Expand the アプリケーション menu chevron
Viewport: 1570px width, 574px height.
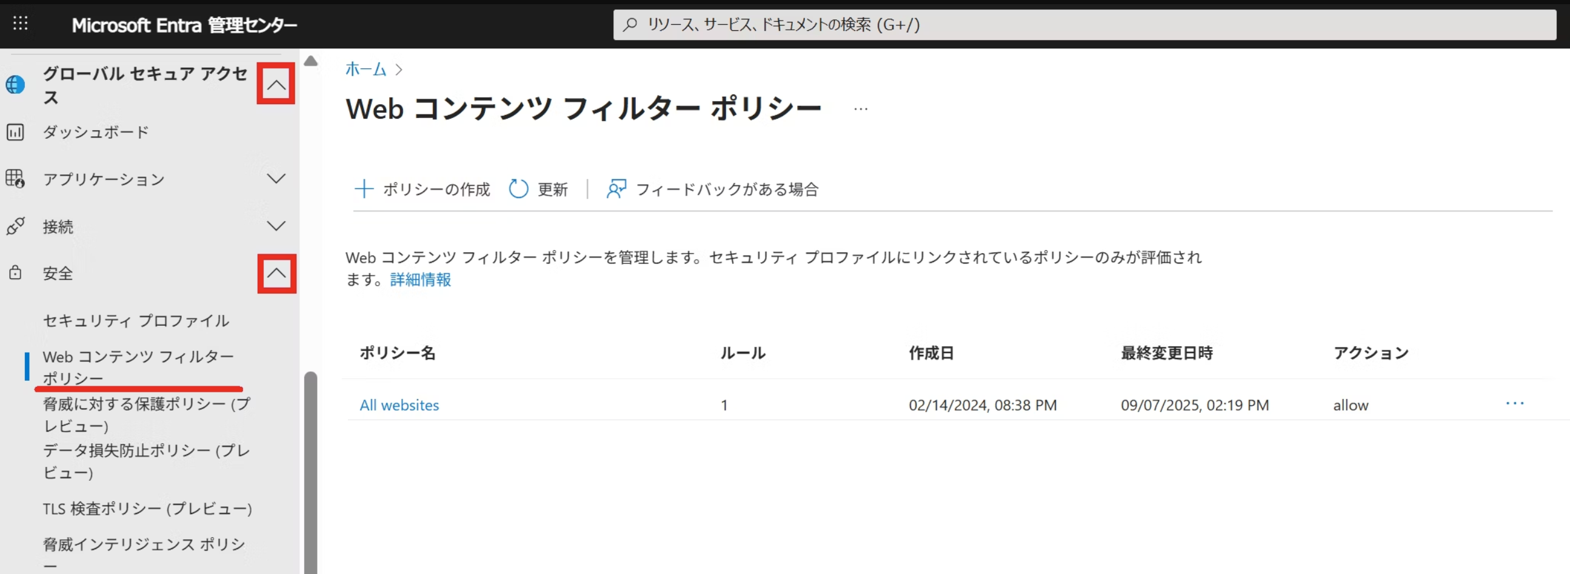pyautogui.click(x=276, y=179)
